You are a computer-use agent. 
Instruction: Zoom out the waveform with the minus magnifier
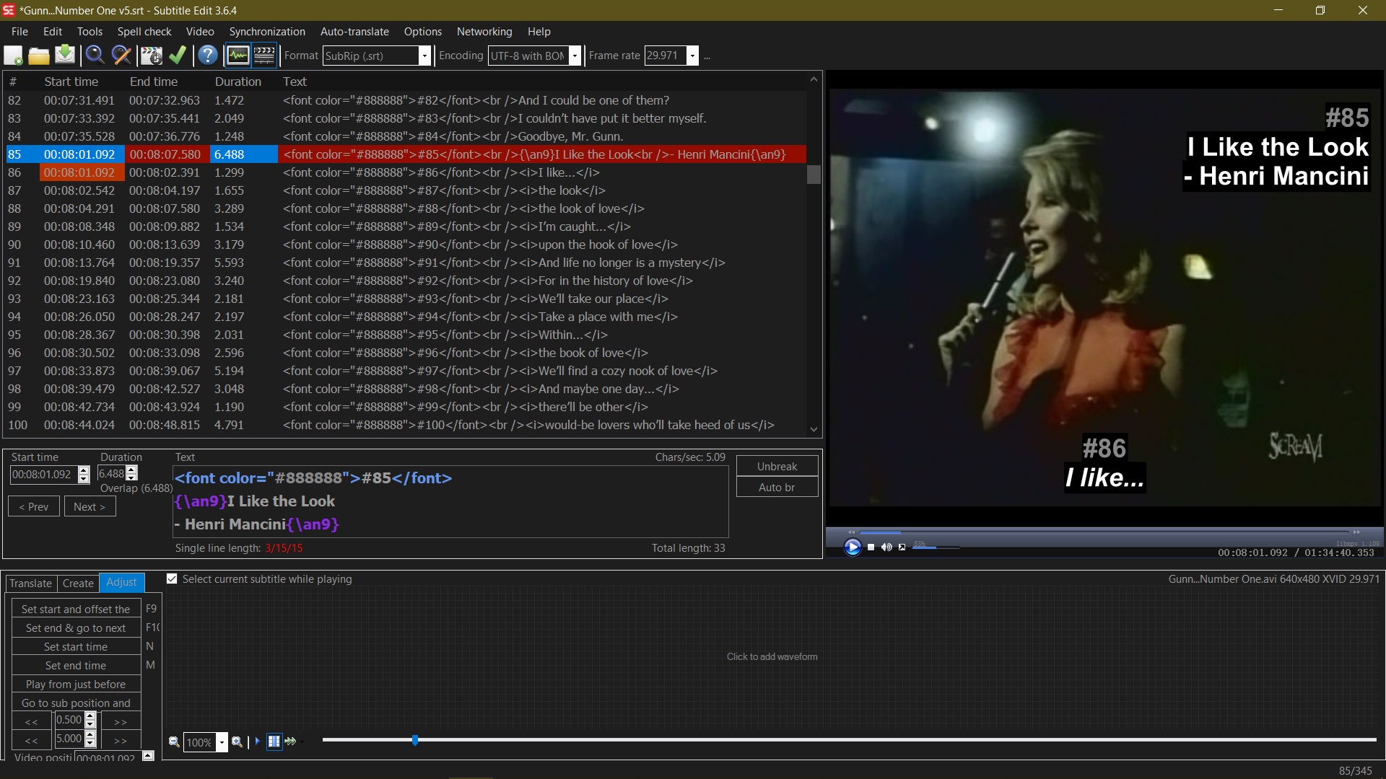coord(174,741)
